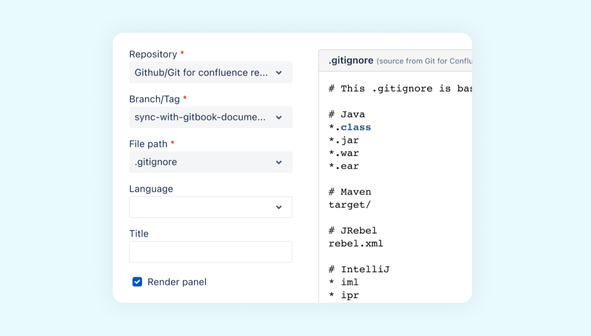Click the checkmark inside the Render panel checkbox
This screenshot has width=591, height=336.
coord(137,282)
